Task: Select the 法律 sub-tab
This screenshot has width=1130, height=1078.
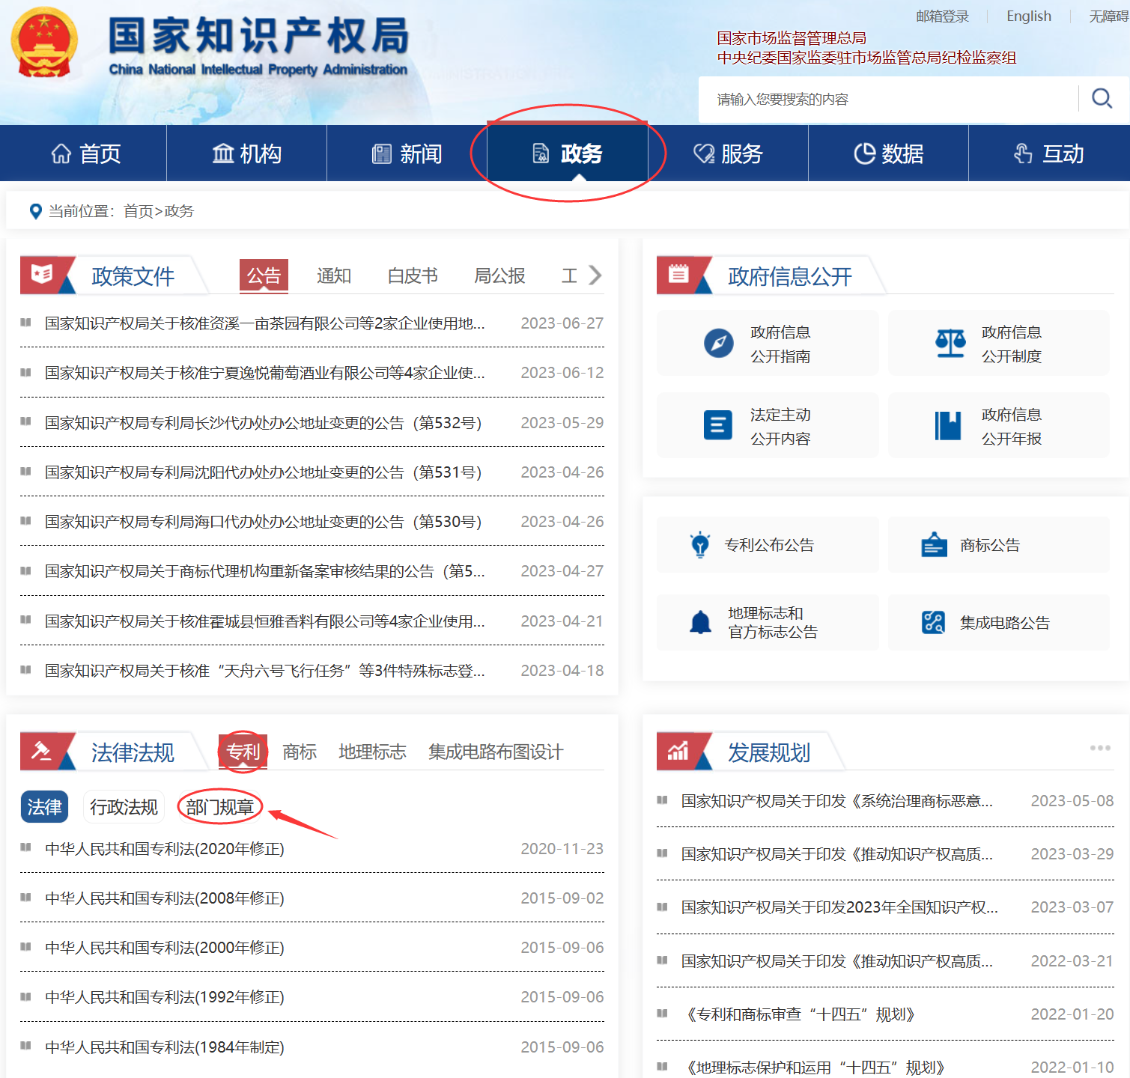Action: click(x=44, y=807)
